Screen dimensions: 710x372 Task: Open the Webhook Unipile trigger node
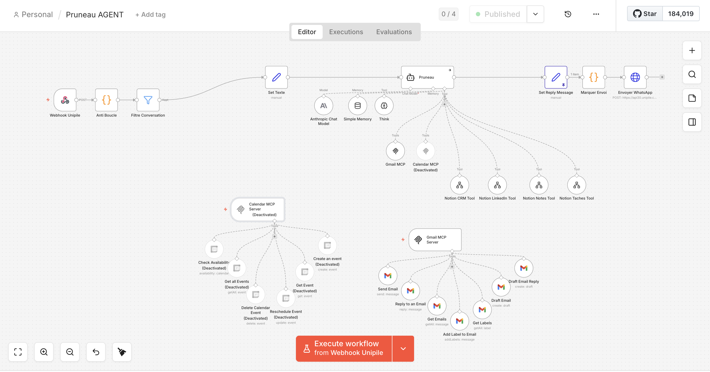(x=65, y=100)
